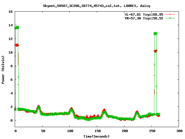Click the green calibration cluster near 12.8 K at 257 seconds
Screen dimensions: 185x139
[x=156, y=34]
